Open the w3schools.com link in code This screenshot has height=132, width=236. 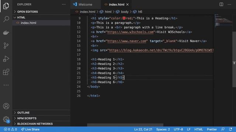(x=130, y=32)
